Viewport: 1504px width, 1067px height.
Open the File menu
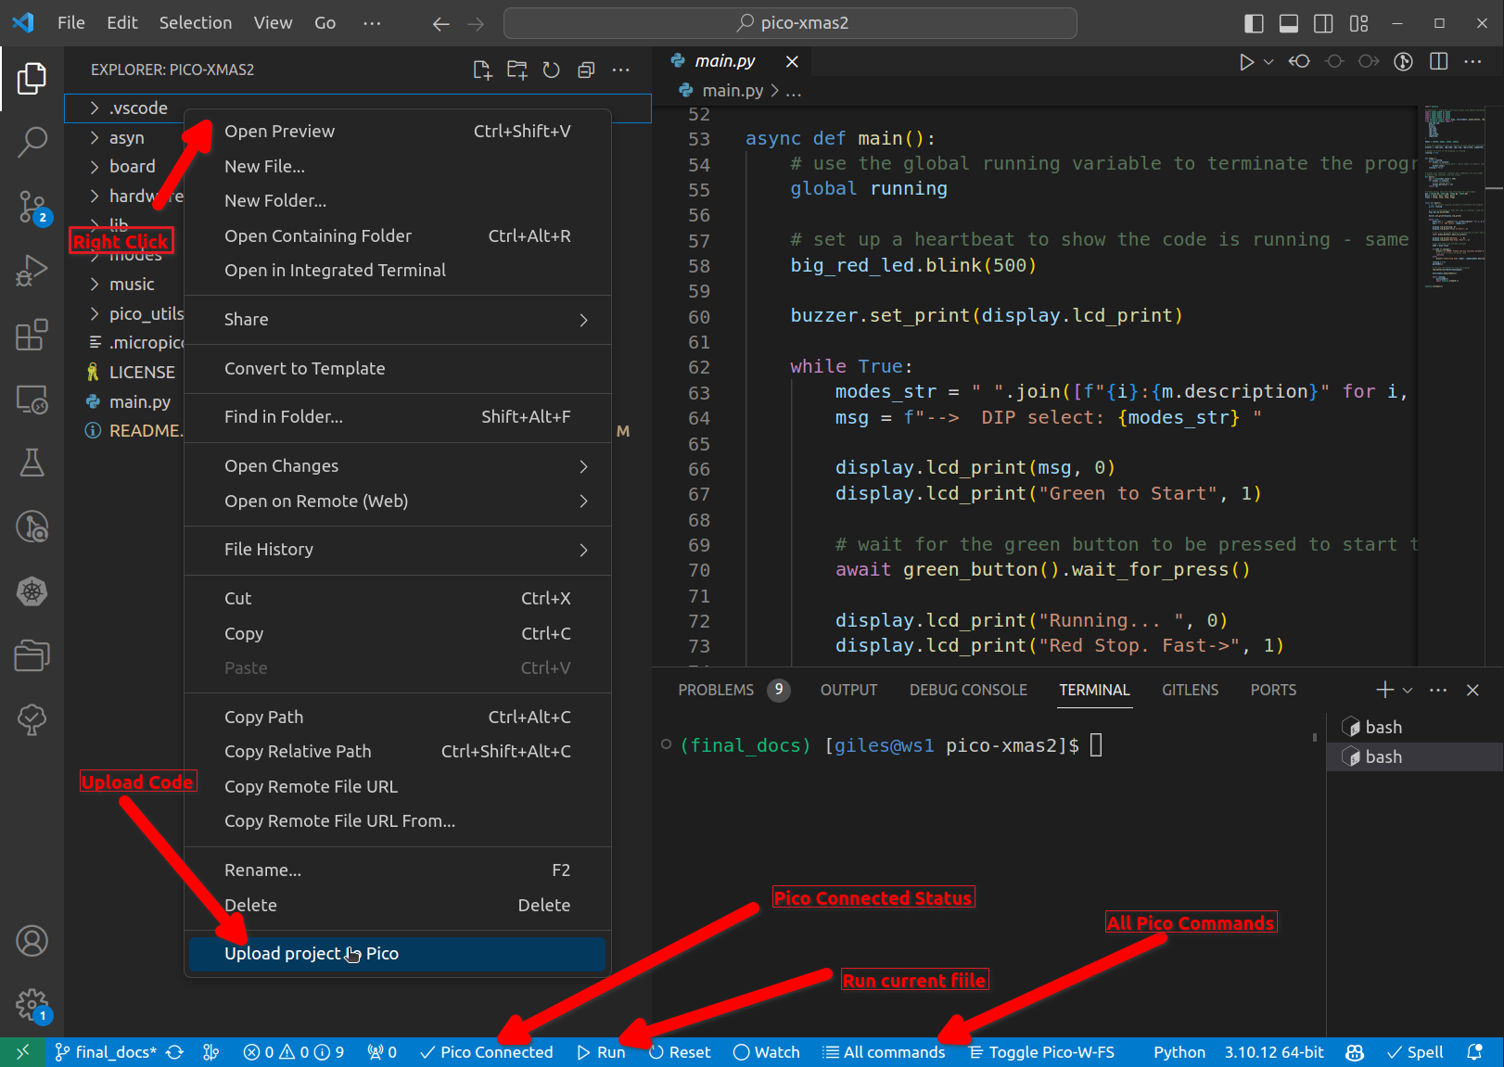(x=70, y=23)
